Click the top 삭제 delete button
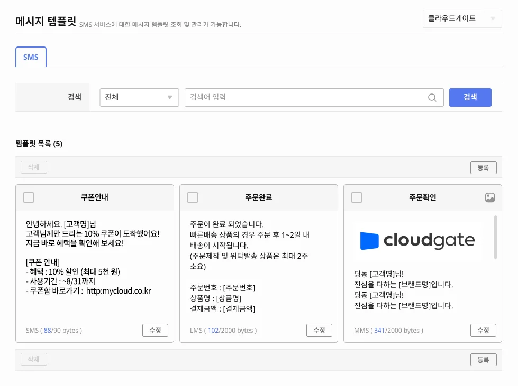 33,167
